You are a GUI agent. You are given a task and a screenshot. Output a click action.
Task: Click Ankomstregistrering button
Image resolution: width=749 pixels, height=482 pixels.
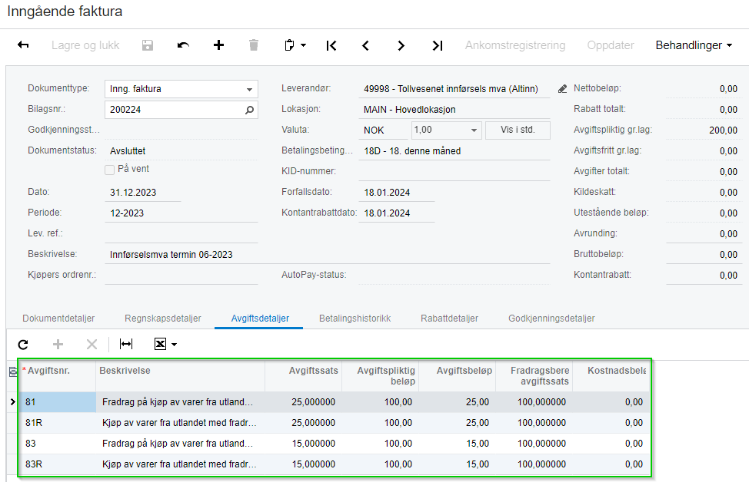click(515, 45)
